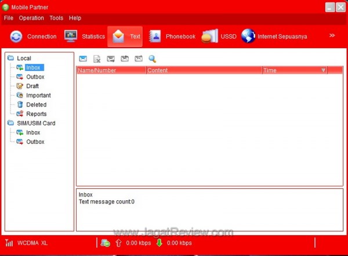Click the network connection status icon

pyautogui.click(x=105, y=243)
